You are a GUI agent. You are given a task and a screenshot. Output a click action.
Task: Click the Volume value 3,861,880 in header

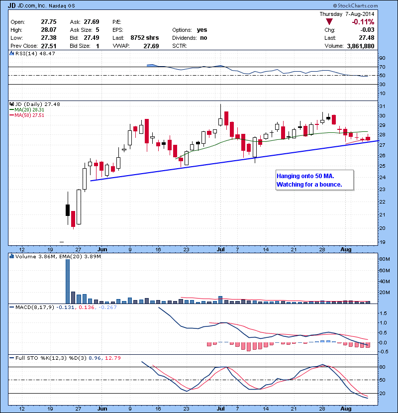pyautogui.click(x=359, y=46)
